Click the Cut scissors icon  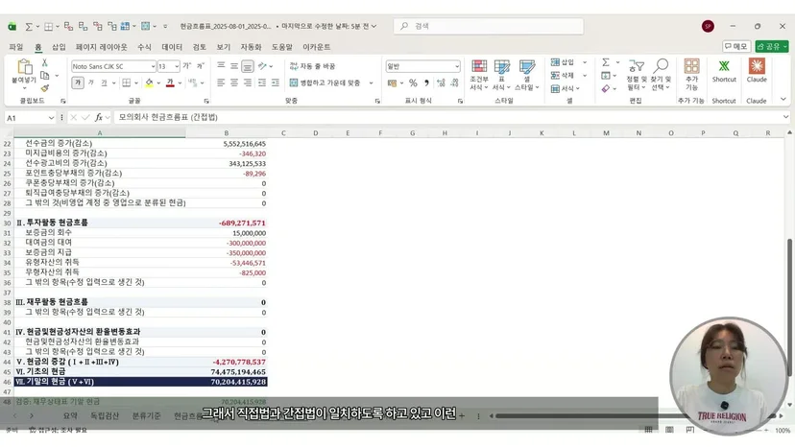[x=44, y=62]
